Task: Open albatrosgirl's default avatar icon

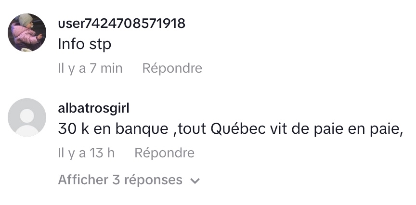Action: tap(27, 117)
